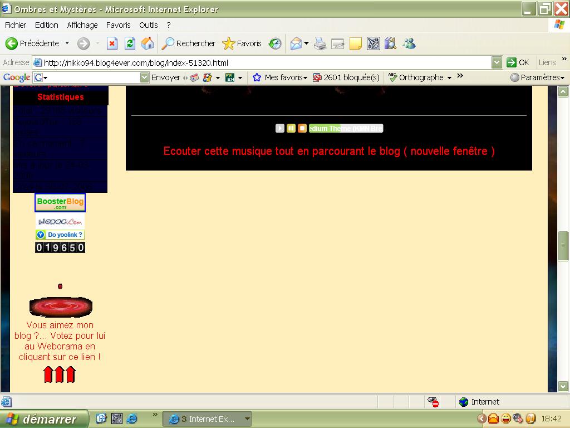
Task: Click the 2601 bloquée(s) popup blocker button
Action: tap(346, 77)
